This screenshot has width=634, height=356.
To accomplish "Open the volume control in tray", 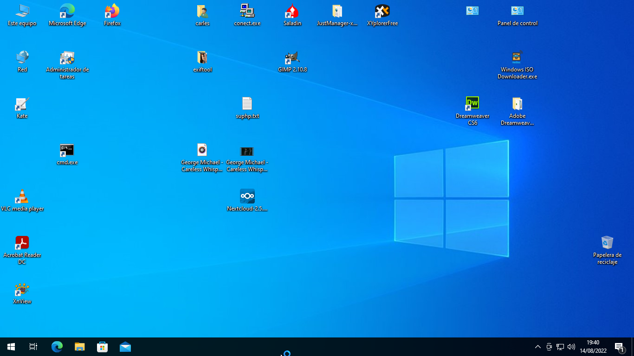I will coord(571,347).
